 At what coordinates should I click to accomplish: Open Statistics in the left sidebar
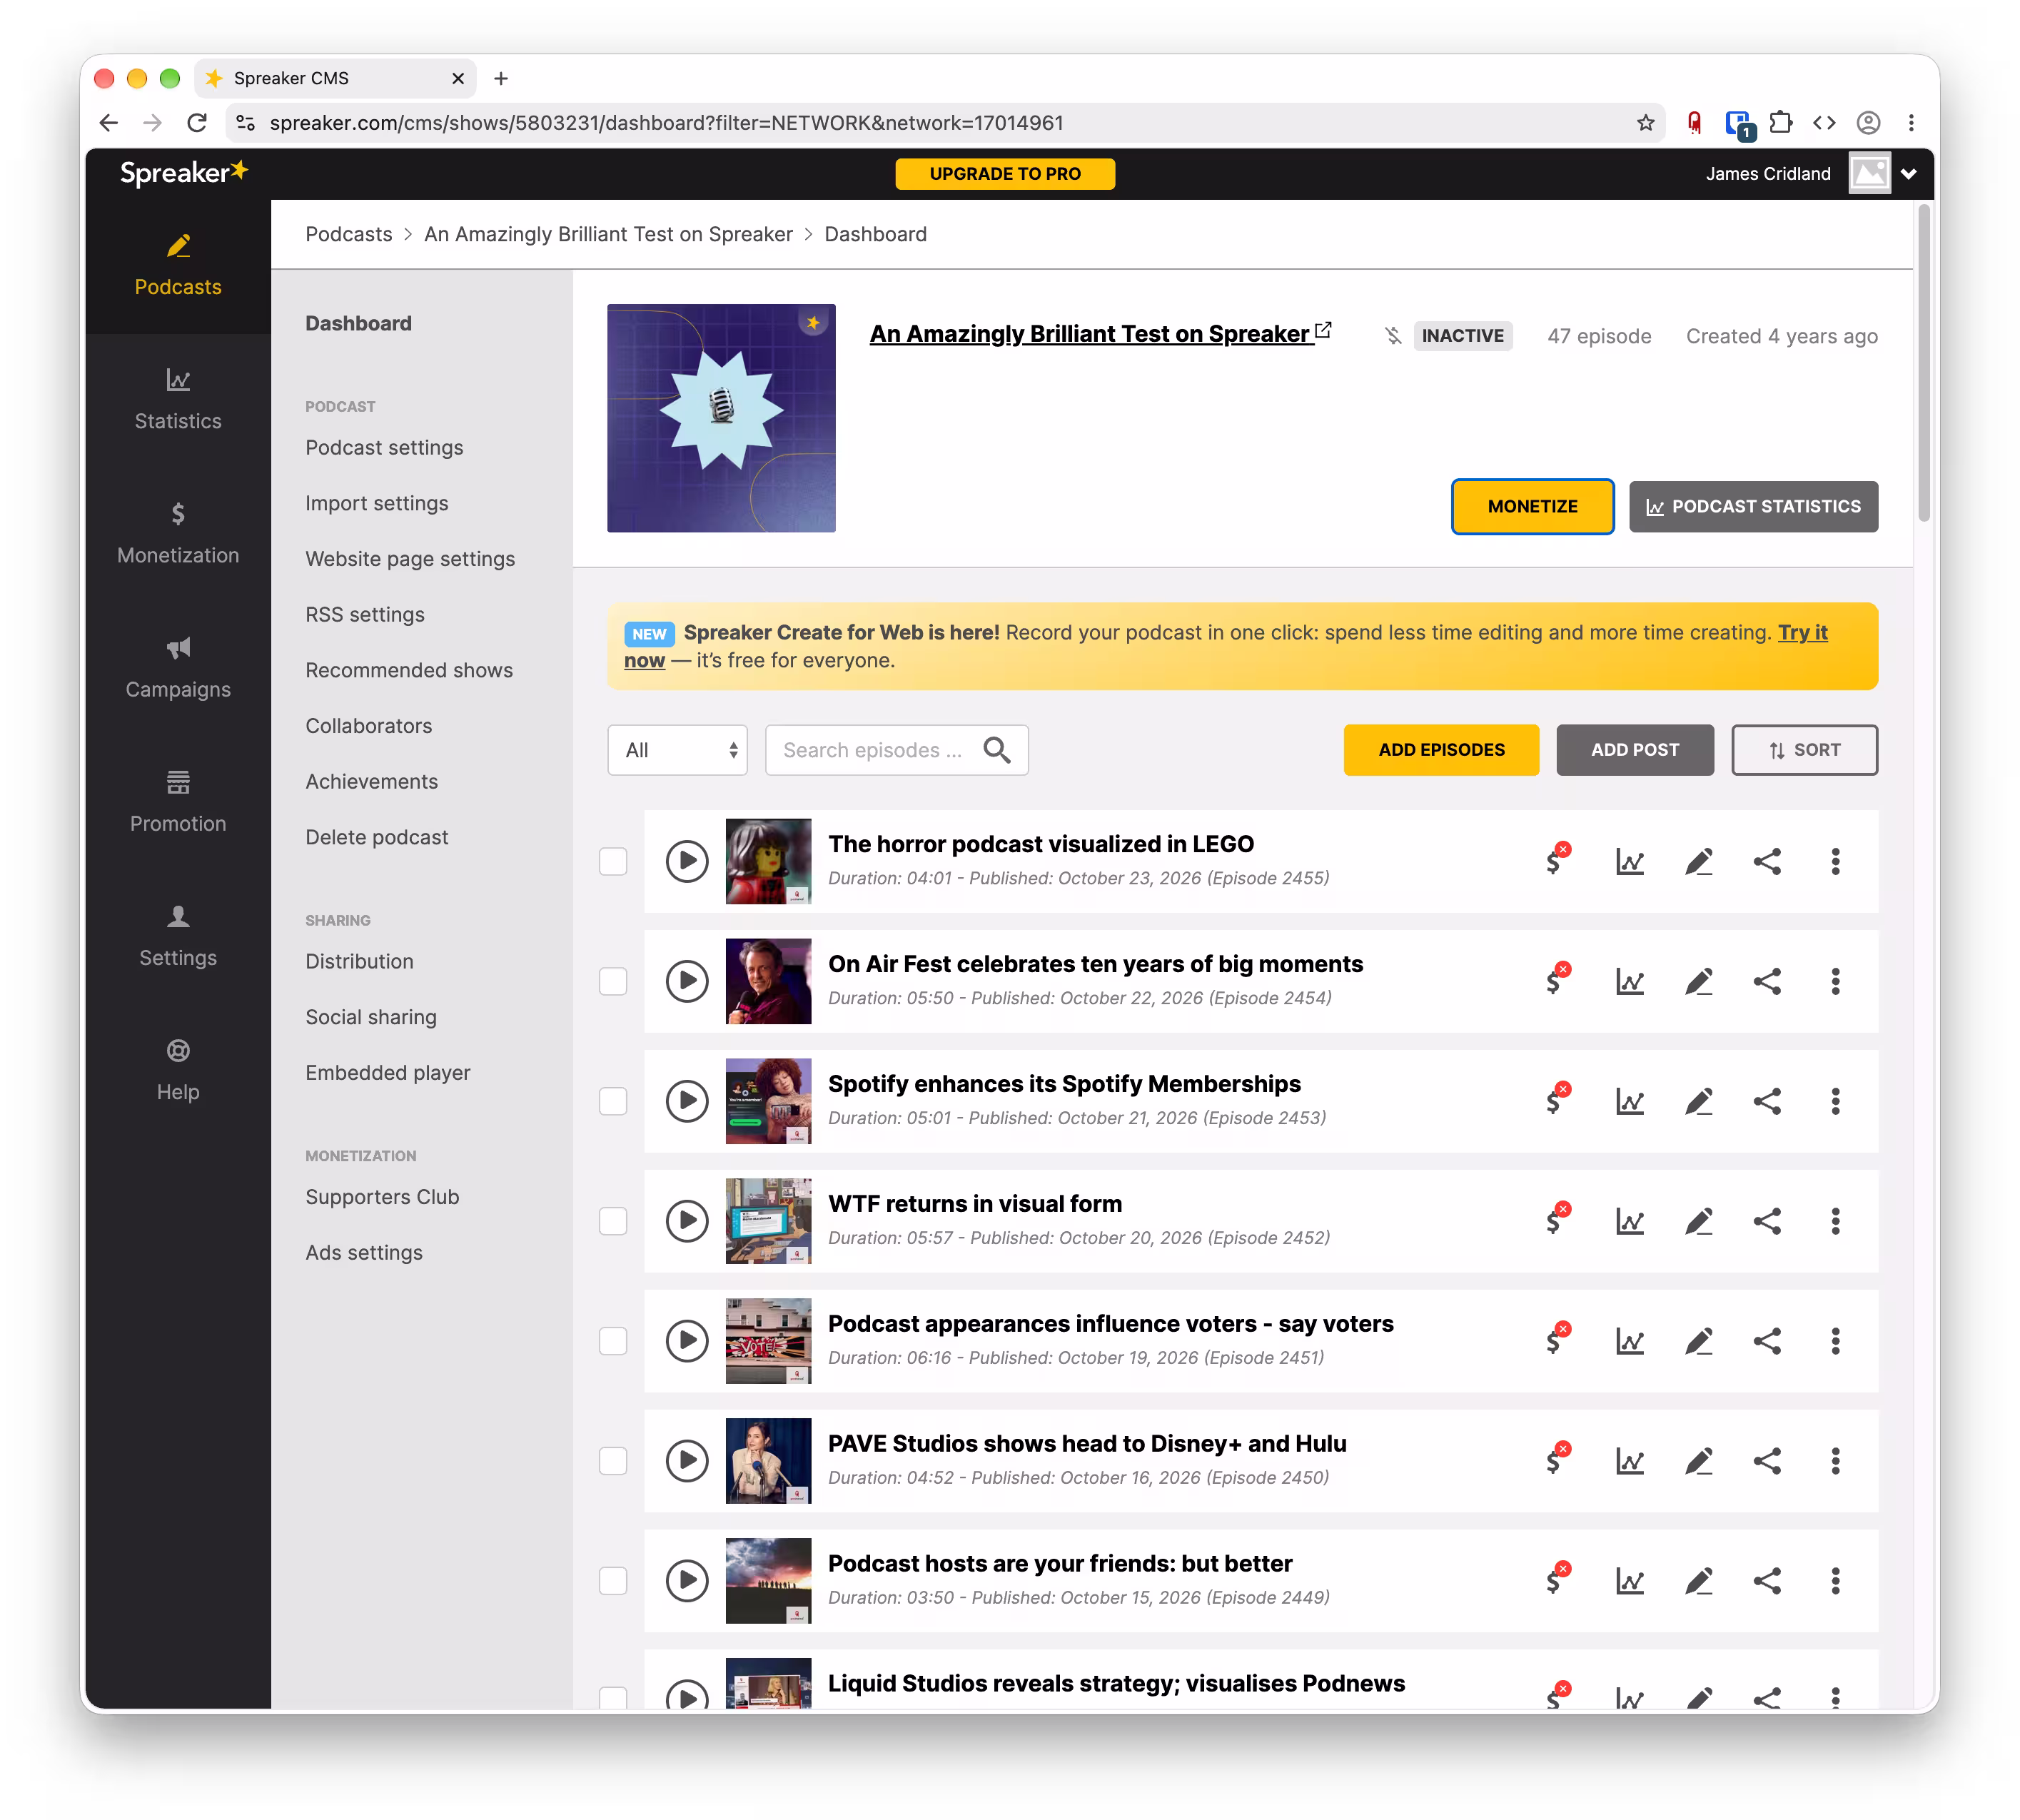pos(178,400)
